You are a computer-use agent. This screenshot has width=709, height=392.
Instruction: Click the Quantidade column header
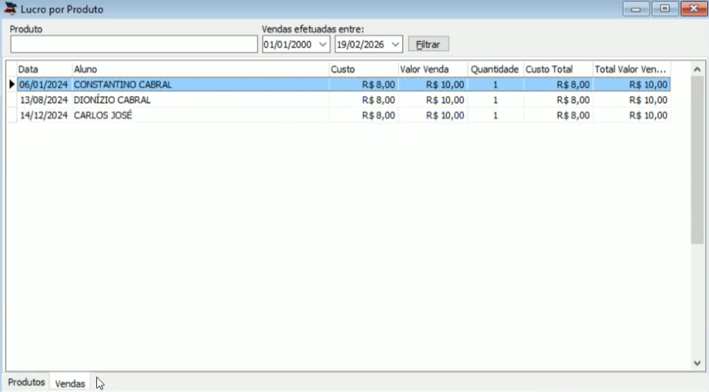click(x=496, y=69)
